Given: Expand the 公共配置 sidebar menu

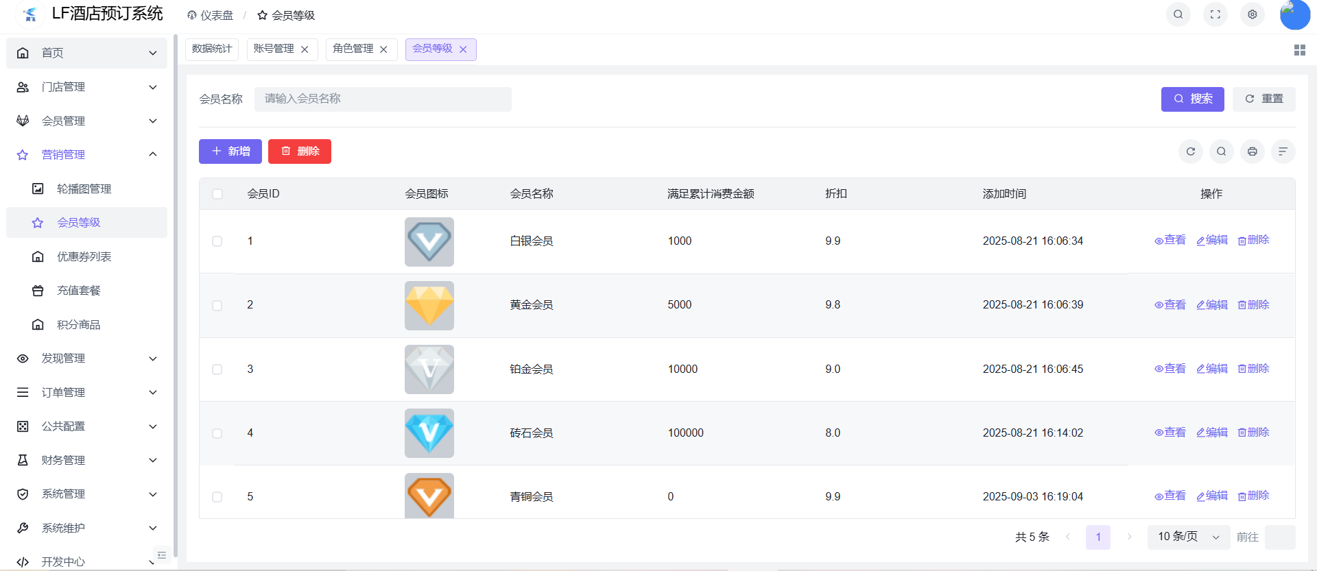Looking at the screenshot, I should 86,426.
